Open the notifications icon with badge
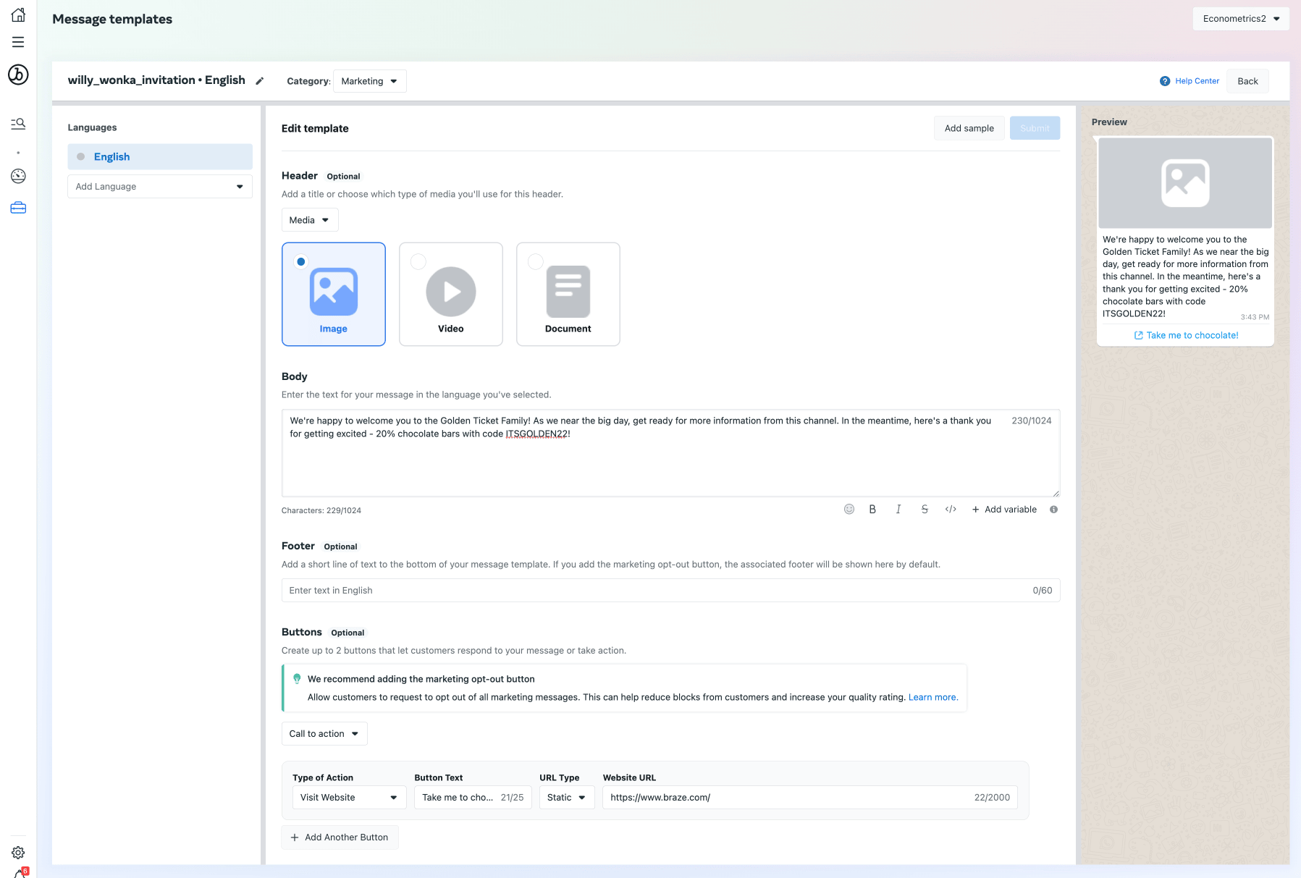This screenshot has width=1301, height=878. pyautogui.click(x=20, y=872)
